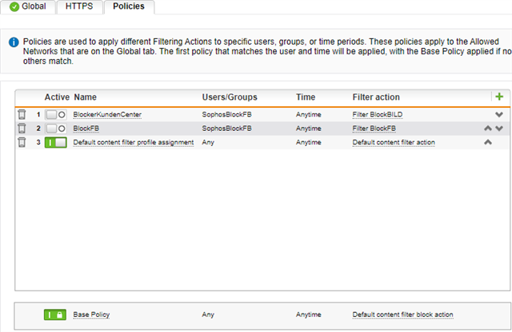Move BlockFB policy up one position

point(487,128)
